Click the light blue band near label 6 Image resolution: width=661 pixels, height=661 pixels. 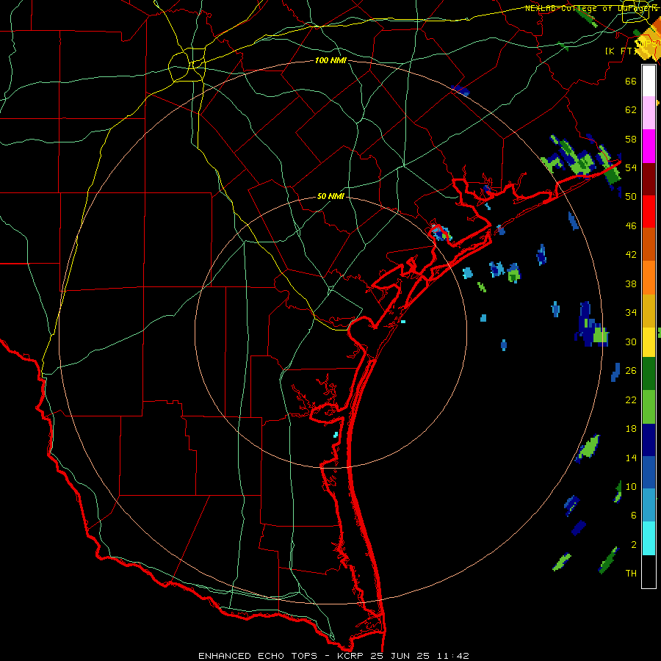(649, 505)
